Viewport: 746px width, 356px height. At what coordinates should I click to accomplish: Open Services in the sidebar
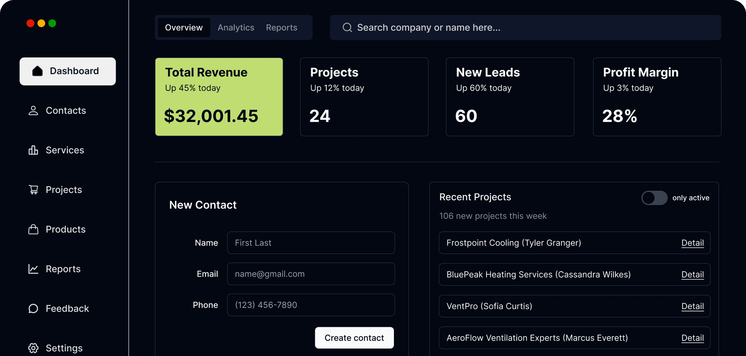(x=56, y=150)
